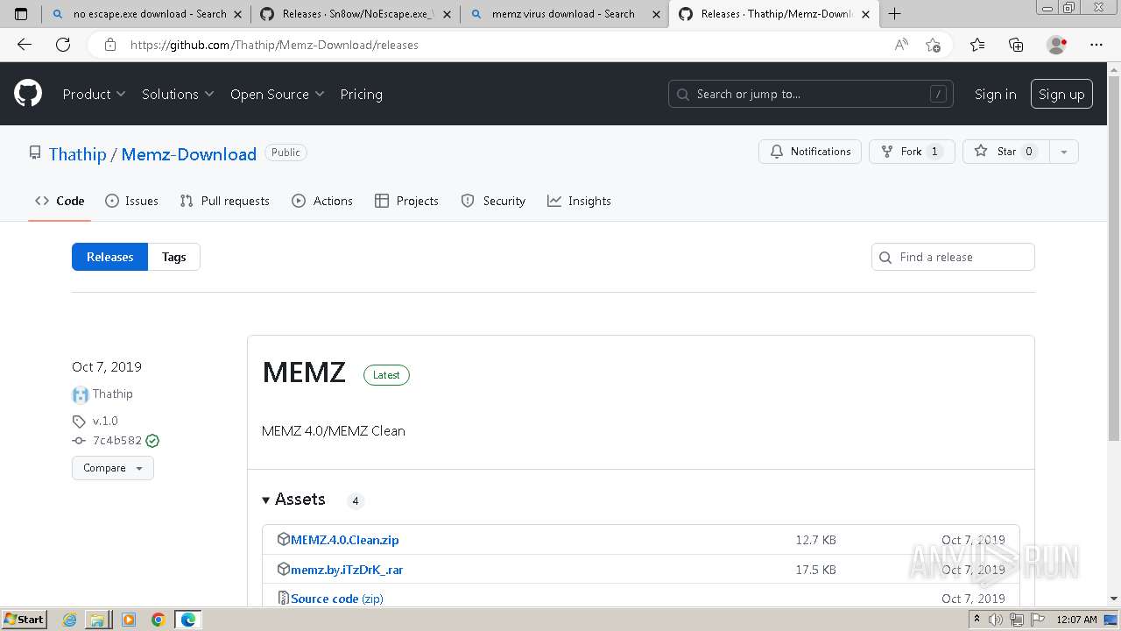
Task: Click the Thathip author avatar
Action: coord(81,394)
